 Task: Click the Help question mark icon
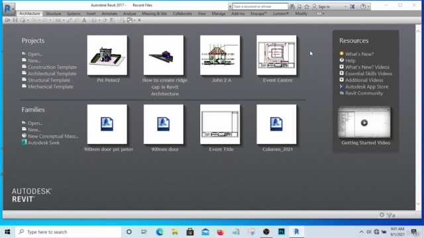363,7
